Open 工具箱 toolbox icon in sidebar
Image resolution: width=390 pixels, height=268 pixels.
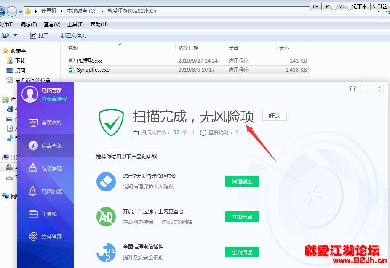point(33,214)
